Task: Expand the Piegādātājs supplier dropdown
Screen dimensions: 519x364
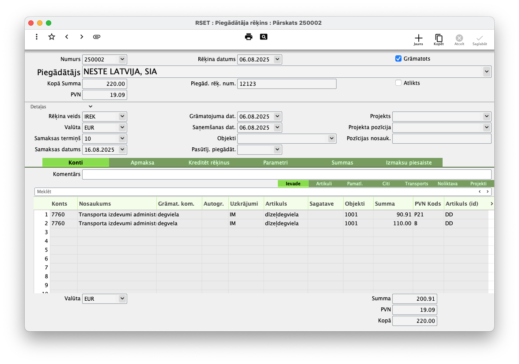Action: pos(486,72)
